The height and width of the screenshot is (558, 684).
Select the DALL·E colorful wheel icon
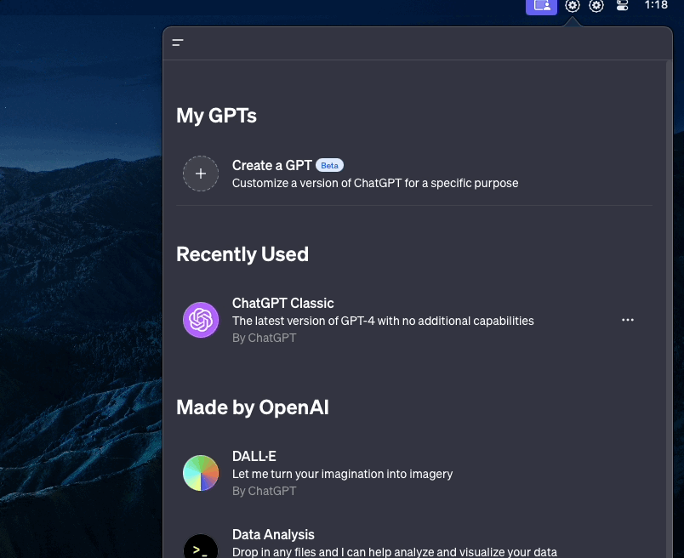click(201, 473)
